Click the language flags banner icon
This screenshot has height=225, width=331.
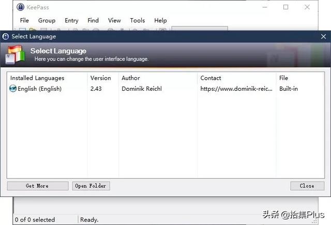(15, 54)
